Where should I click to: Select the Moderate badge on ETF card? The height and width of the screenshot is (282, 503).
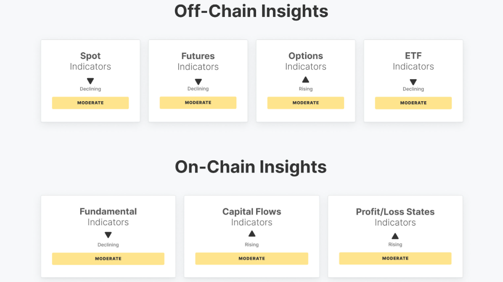click(x=413, y=103)
